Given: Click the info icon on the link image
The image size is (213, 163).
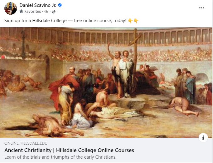Looking at the screenshot, I should pos(203,137).
